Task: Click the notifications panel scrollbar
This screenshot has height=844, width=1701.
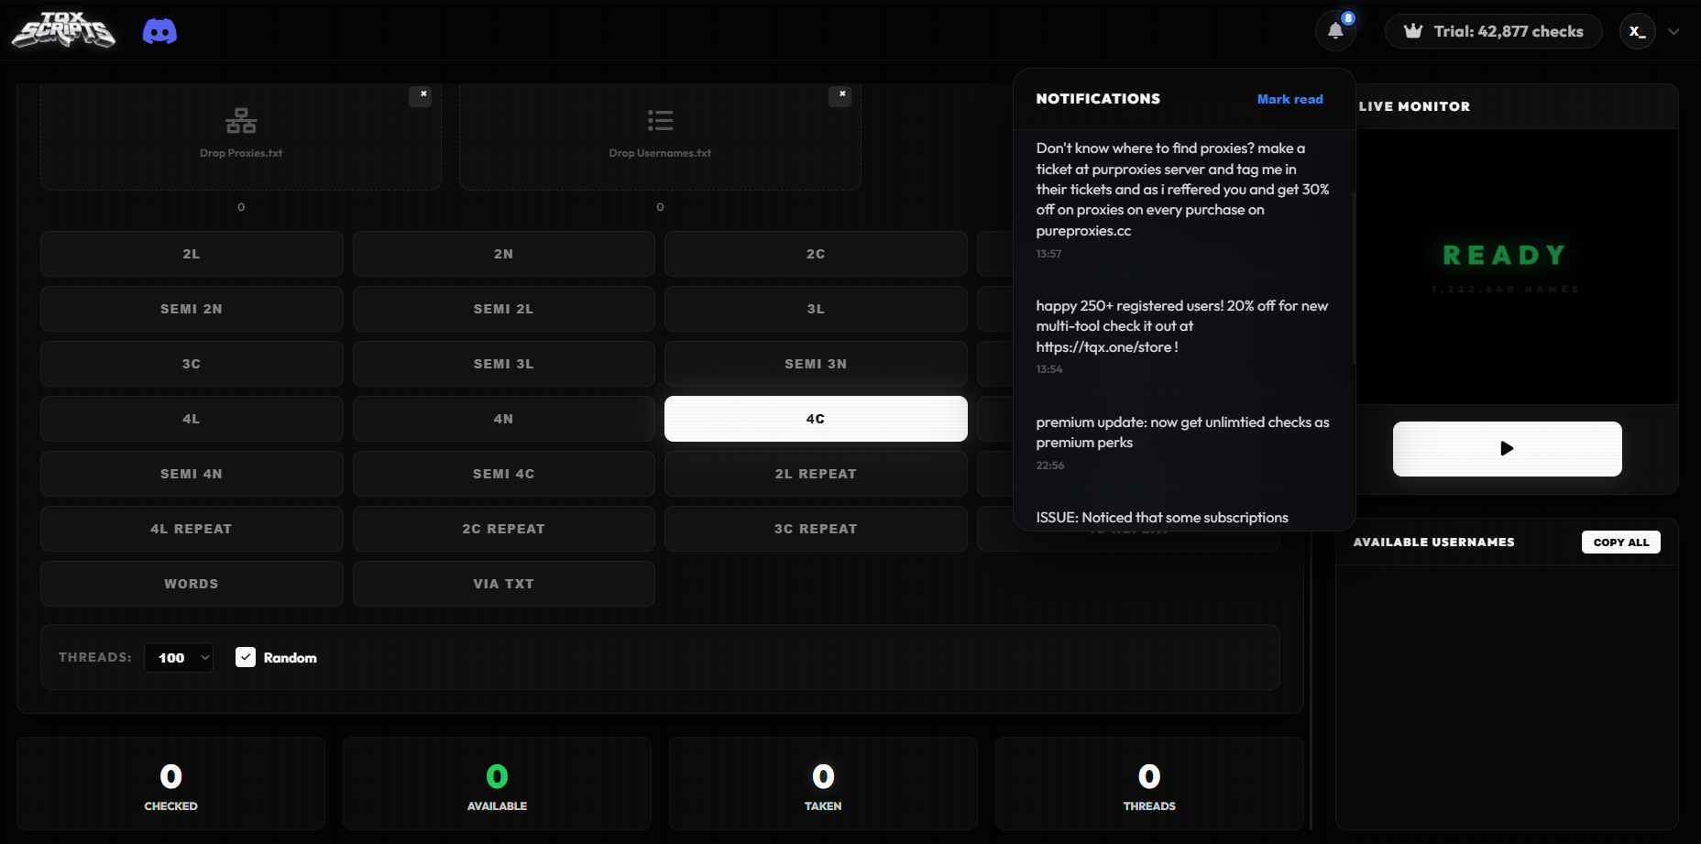Action: click(1354, 279)
